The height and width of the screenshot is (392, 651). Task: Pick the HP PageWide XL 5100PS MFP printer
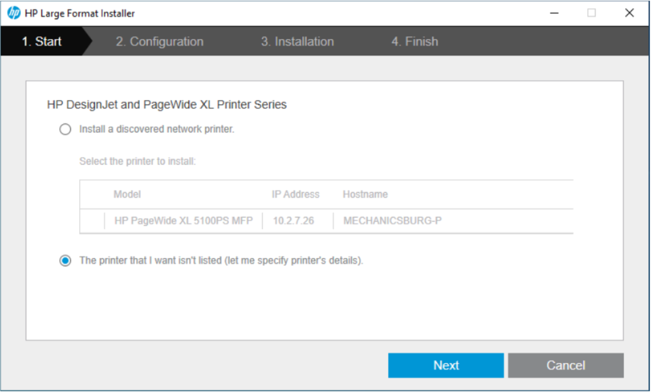(x=183, y=221)
